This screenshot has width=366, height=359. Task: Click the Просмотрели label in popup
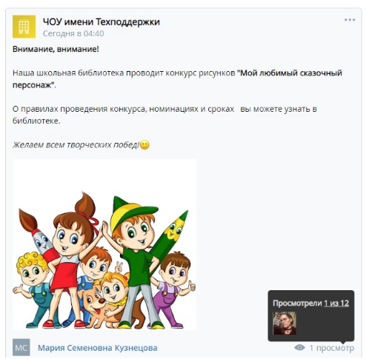coord(297,303)
